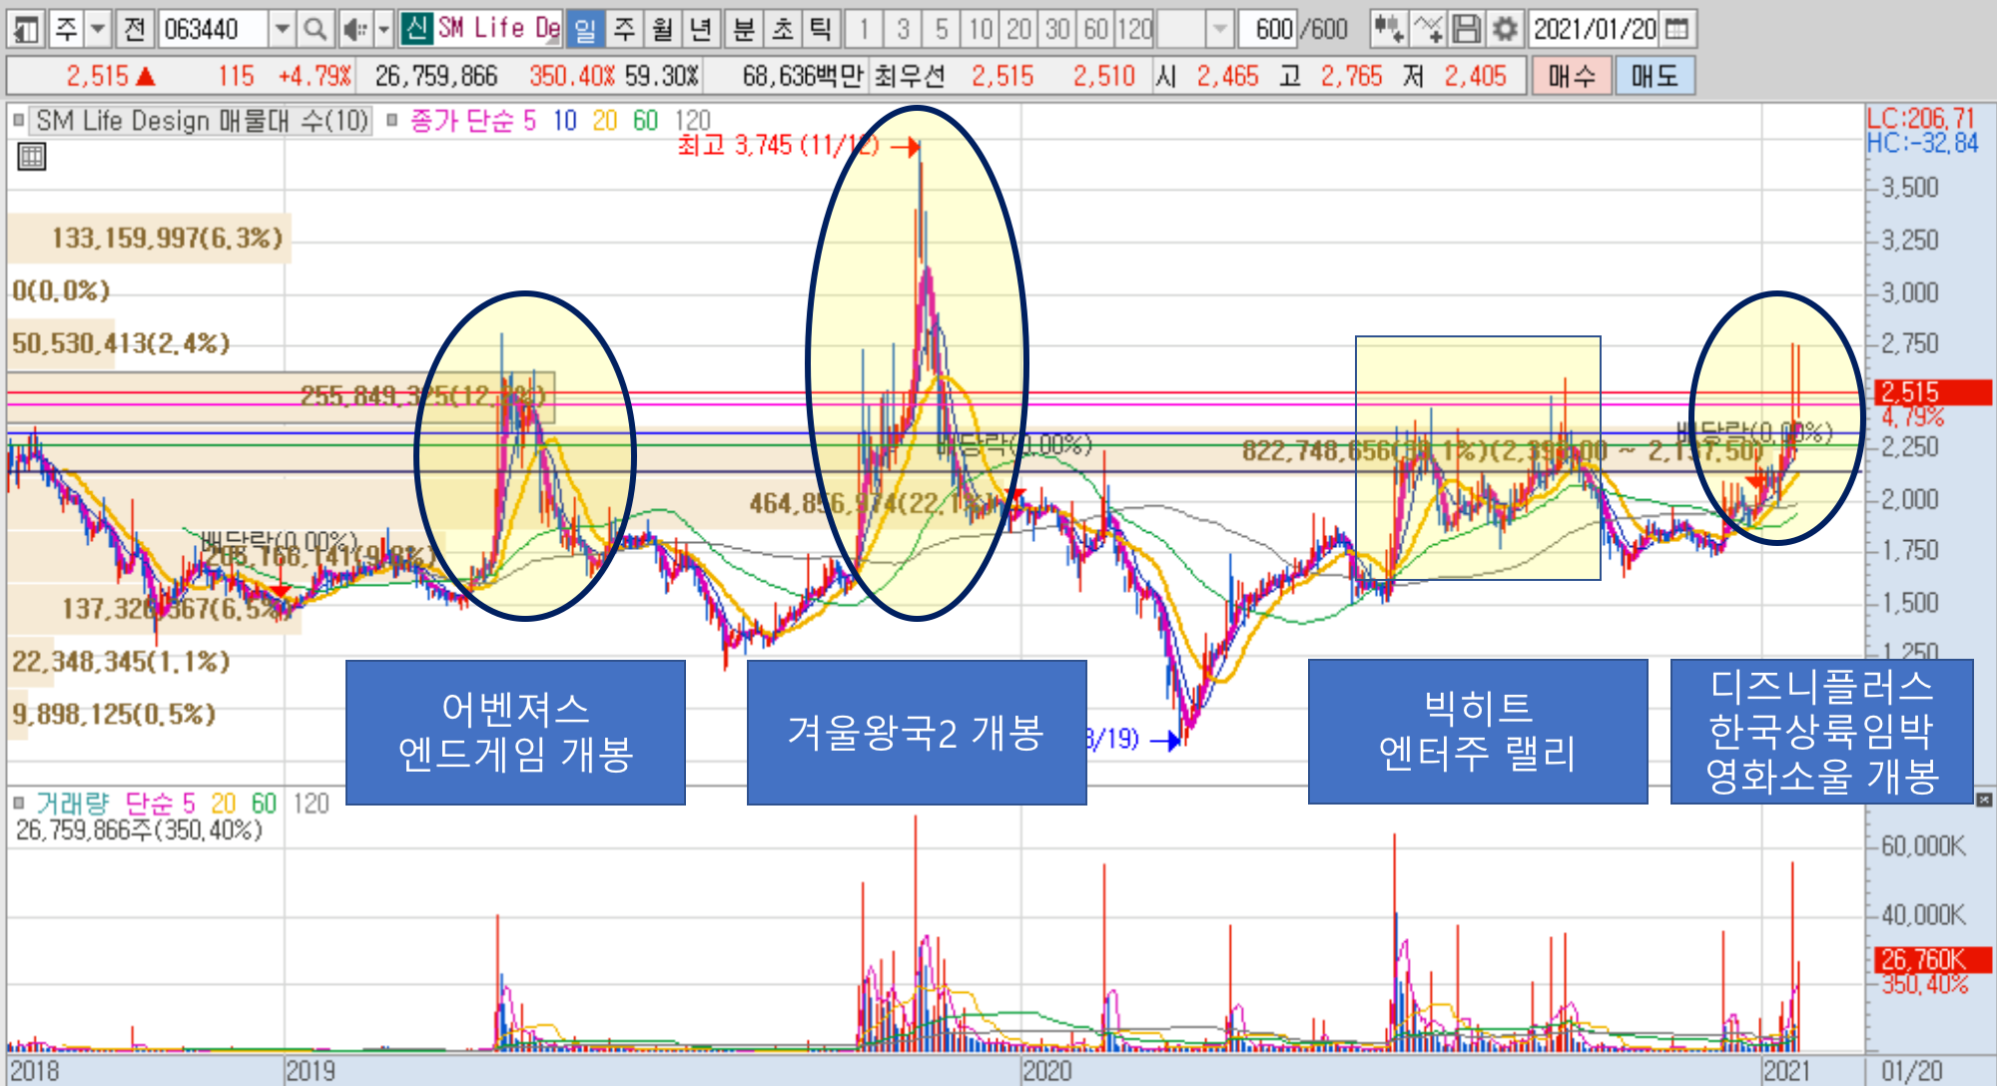
Task: Expand the stock code 063440 dropdown
Action: (x=283, y=29)
